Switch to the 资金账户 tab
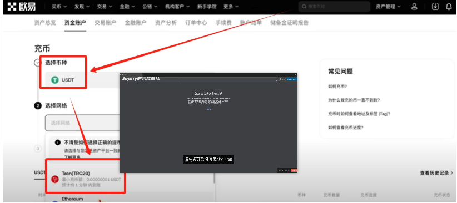 click(x=75, y=23)
